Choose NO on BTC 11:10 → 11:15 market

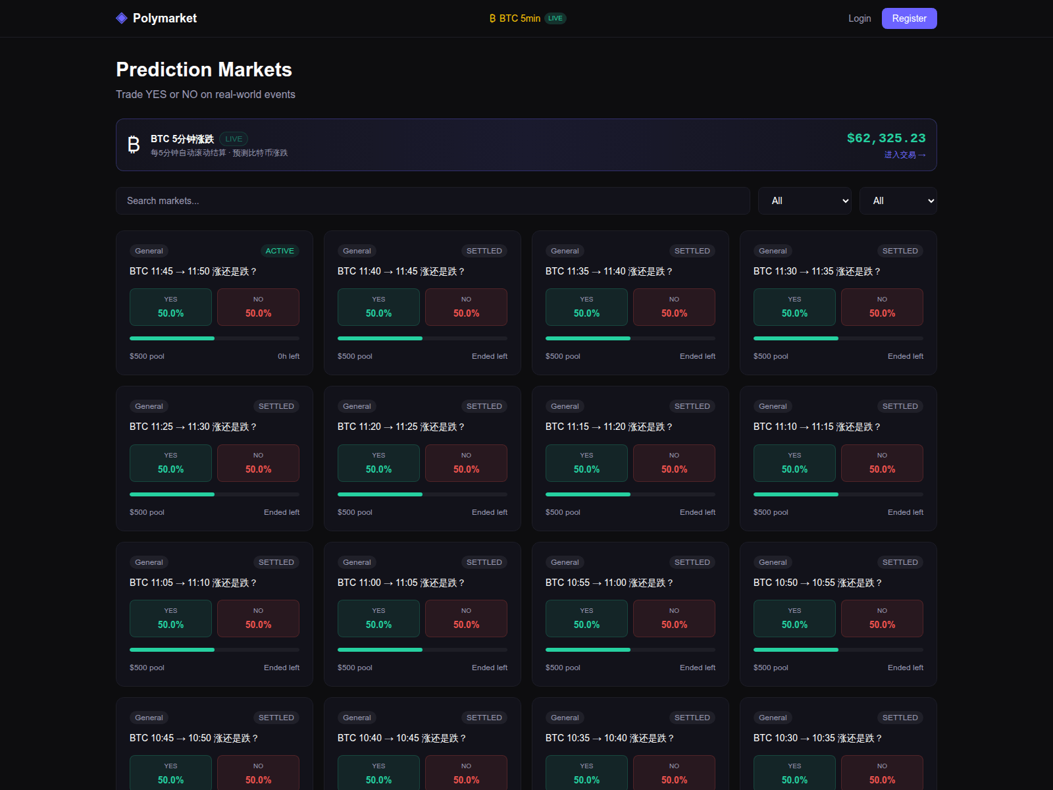point(882,463)
